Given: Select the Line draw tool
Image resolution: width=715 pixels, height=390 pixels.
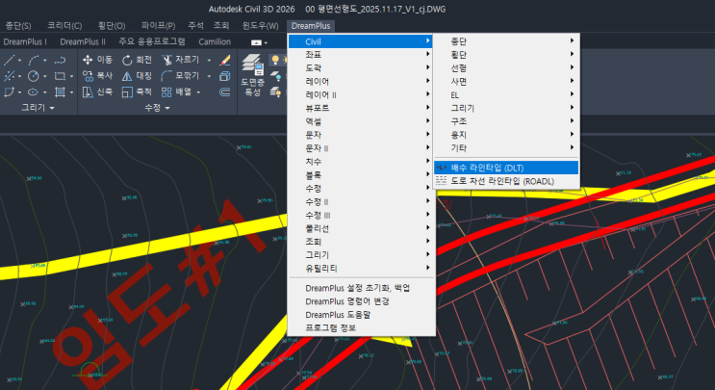Looking at the screenshot, I should point(9,60).
